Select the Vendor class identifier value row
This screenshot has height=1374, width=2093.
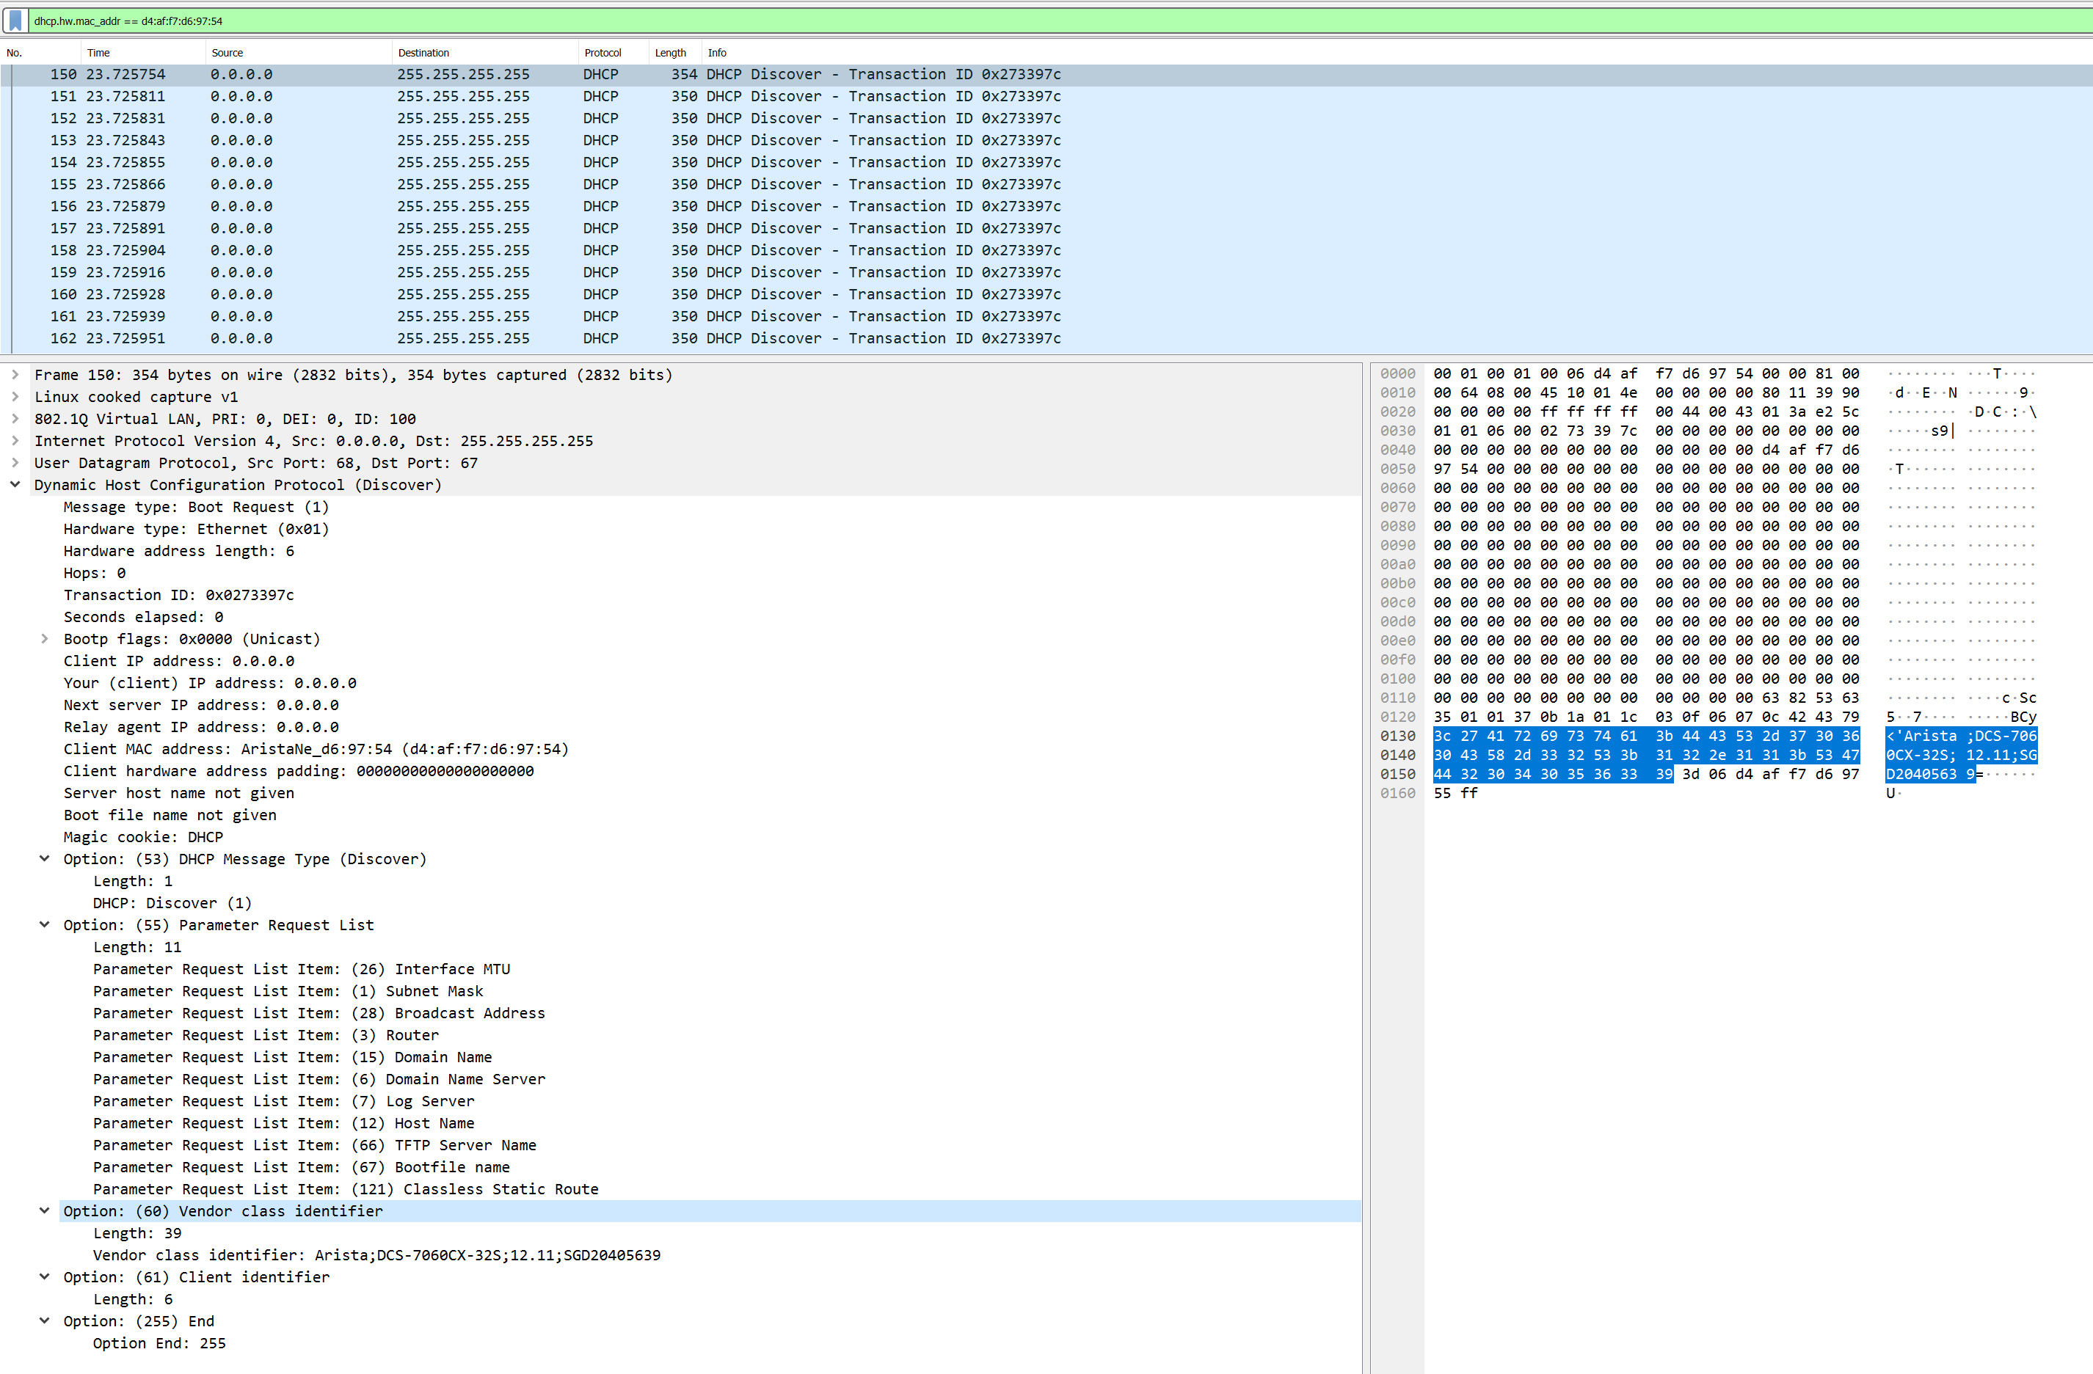coord(376,1254)
